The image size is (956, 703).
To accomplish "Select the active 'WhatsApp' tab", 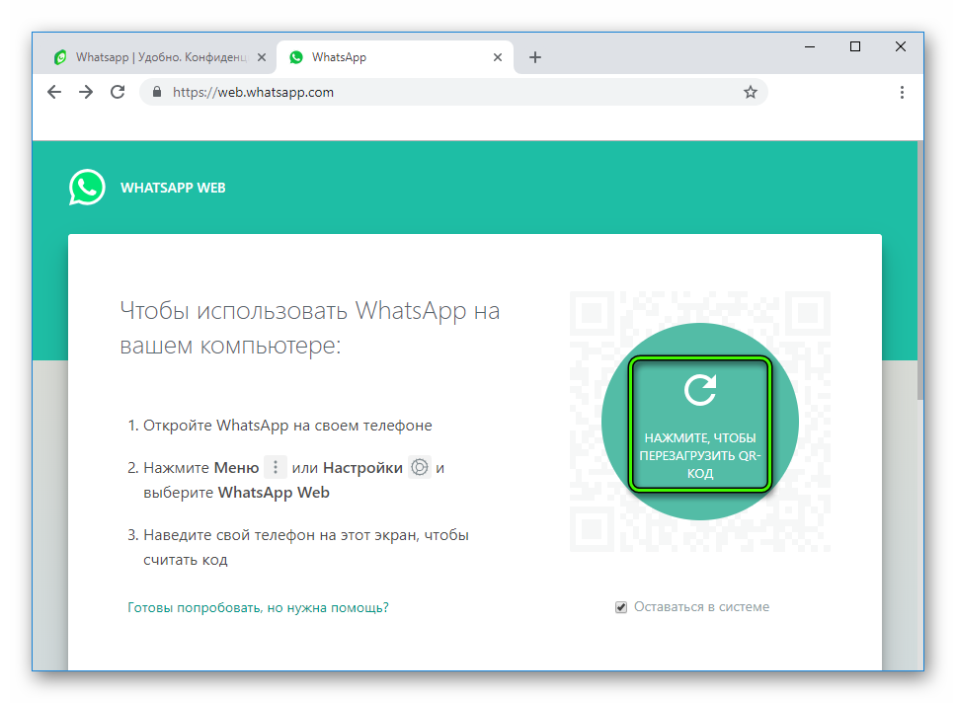I will click(x=395, y=57).
